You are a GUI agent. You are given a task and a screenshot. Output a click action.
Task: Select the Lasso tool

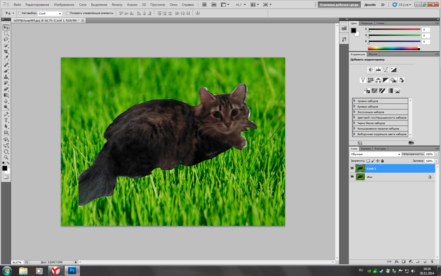click(6, 39)
